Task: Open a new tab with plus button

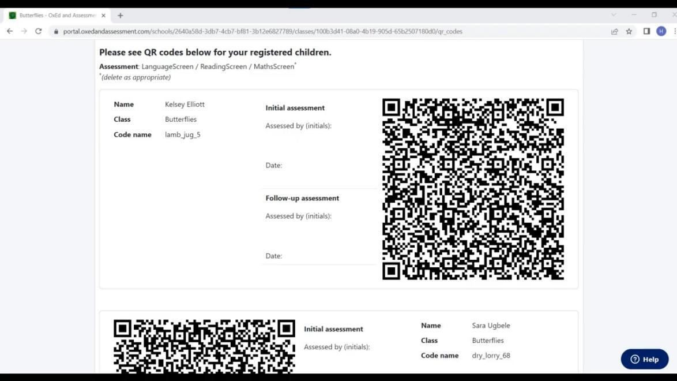Action: [x=121, y=16]
